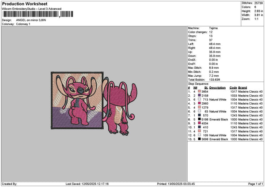Click stop 4 pink swatch beside 2960
Image resolution: width=265 pixels, height=187 pixels.
point(200,103)
